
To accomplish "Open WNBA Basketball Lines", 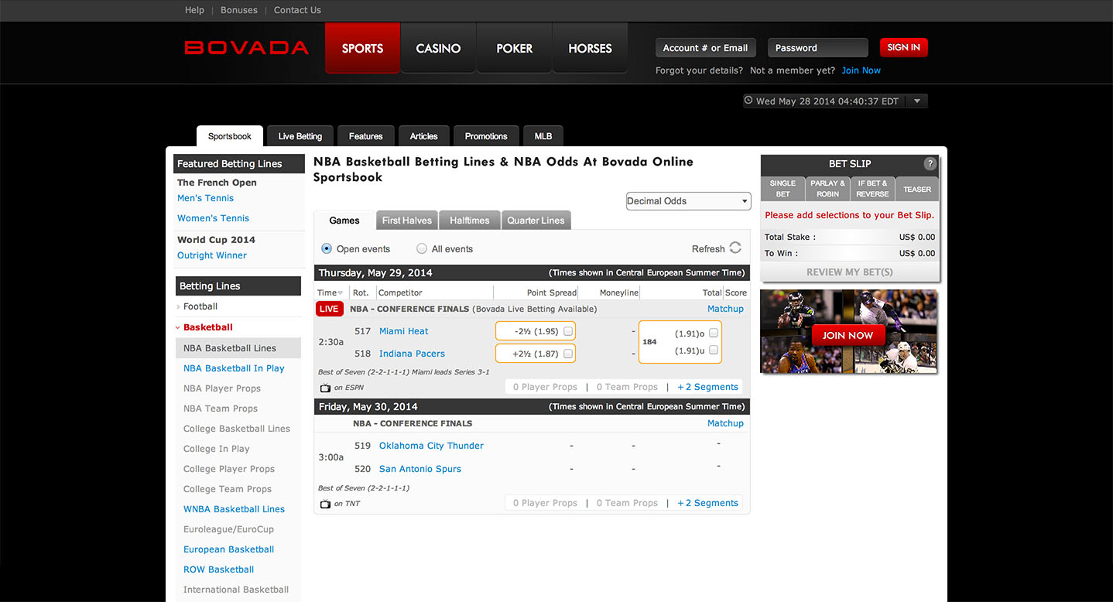I will pos(234,509).
